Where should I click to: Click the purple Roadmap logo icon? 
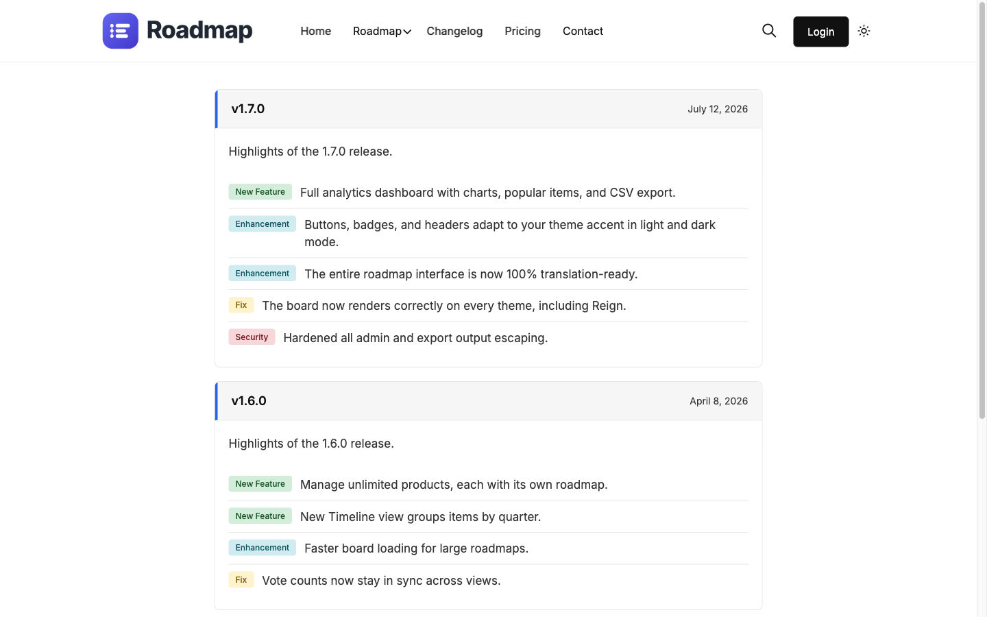coord(121,31)
